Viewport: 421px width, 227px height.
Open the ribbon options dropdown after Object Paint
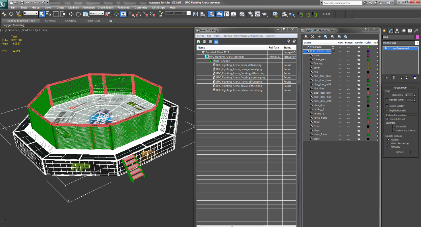pyautogui.click(x=112, y=21)
